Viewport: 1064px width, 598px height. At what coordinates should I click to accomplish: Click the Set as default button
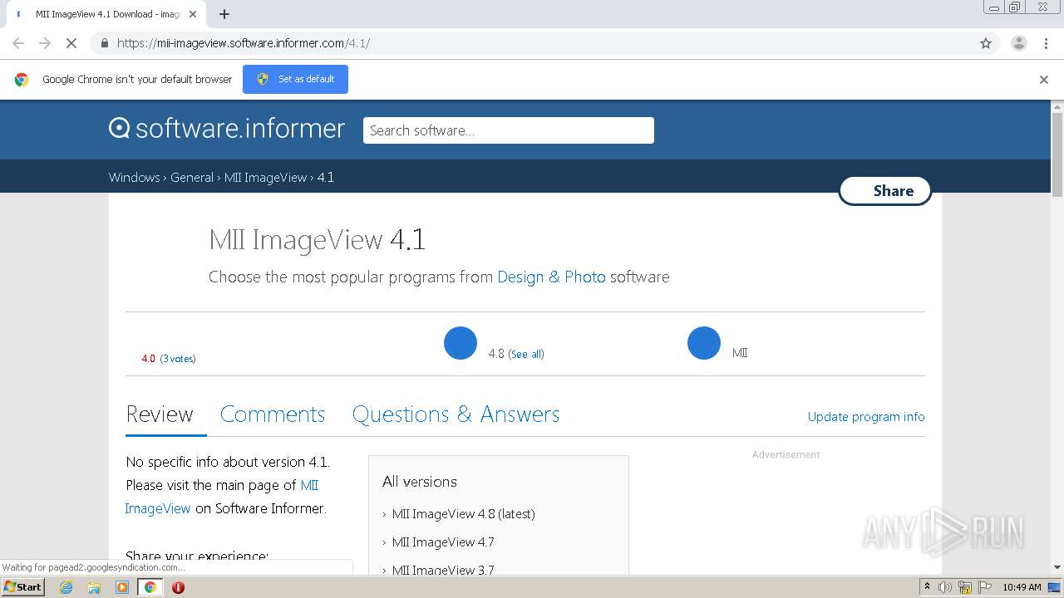295,79
